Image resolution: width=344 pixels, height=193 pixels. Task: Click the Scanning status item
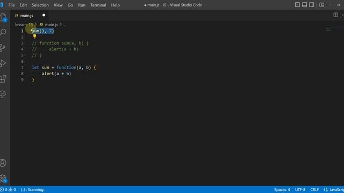(x=33, y=189)
